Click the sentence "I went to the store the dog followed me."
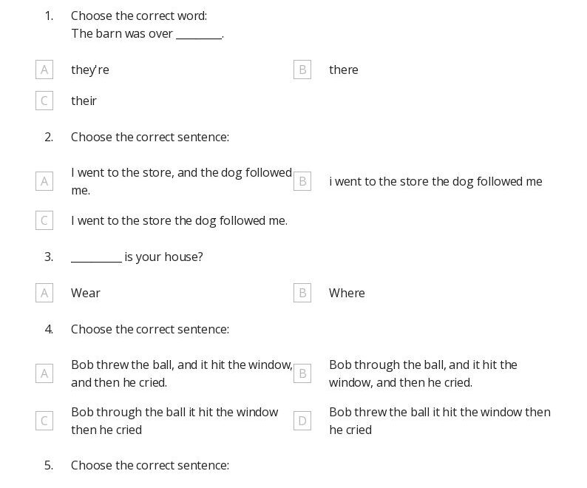587x488 pixels. pyautogui.click(x=180, y=220)
